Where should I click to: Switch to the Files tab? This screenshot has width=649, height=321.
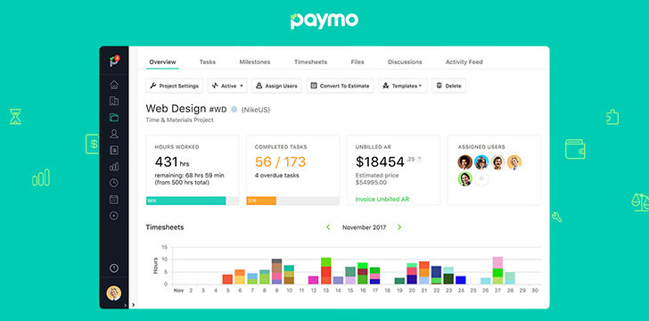[x=357, y=62]
